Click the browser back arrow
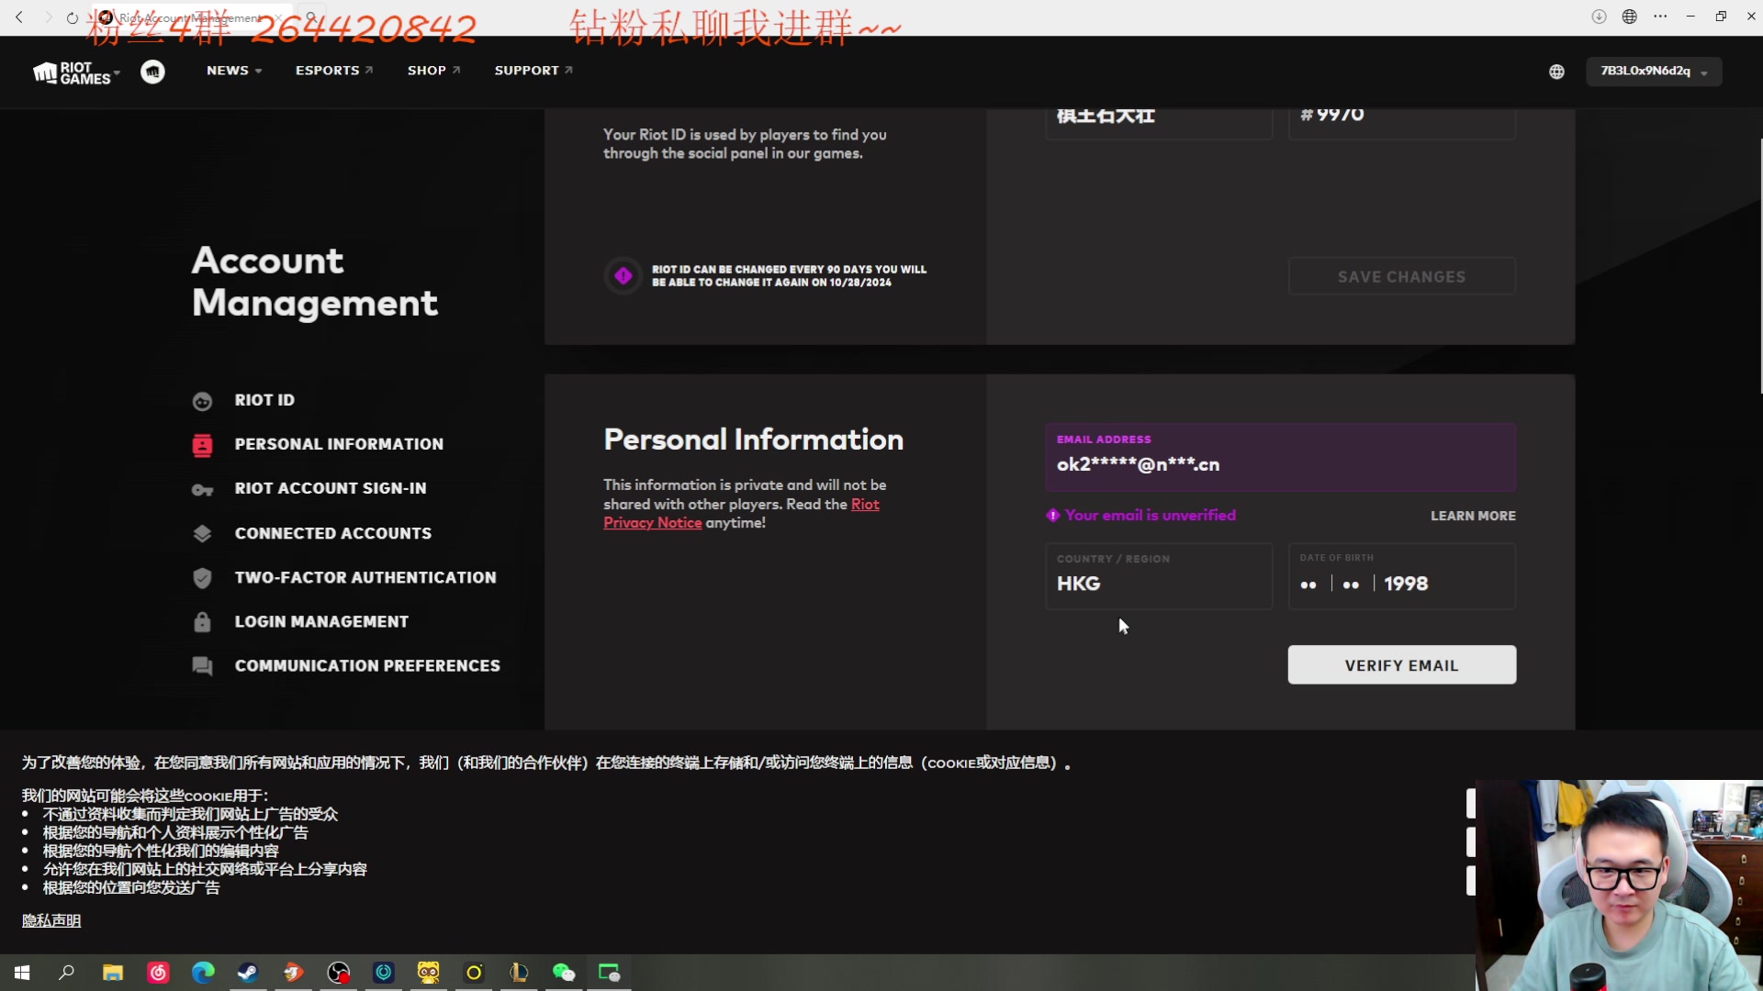1763x991 pixels. pyautogui.click(x=19, y=17)
